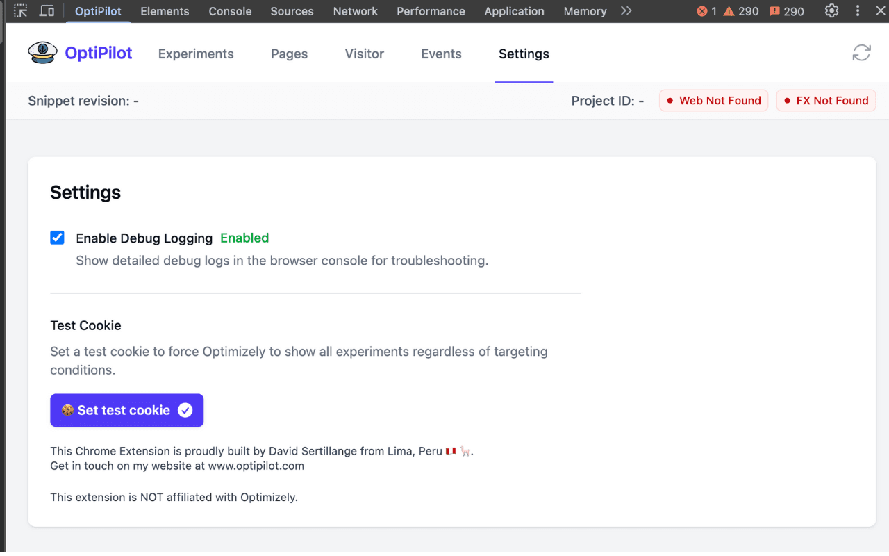Click the green Enabled status text
The height and width of the screenshot is (556, 889).
(244, 238)
